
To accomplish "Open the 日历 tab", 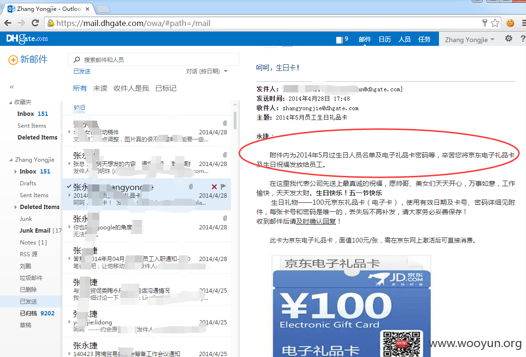I will point(385,39).
